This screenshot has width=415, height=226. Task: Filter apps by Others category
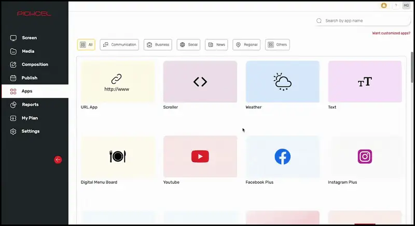(x=278, y=44)
